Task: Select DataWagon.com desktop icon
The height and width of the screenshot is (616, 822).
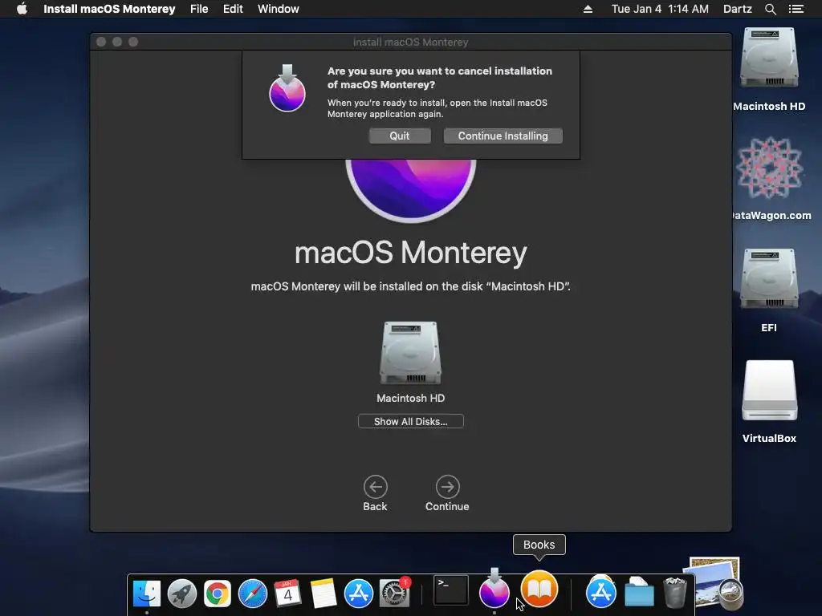Action: pyautogui.click(x=769, y=168)
